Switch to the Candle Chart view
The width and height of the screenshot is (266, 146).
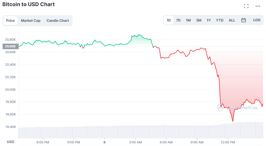(58, 21)
